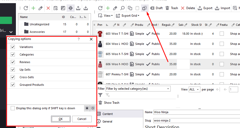
Task: Click into the Slug field woo-ninja-2
Action: click(197, 120)
